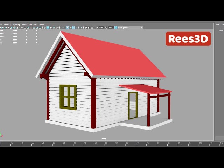Viewport: 224px width, 168px height.
Task: Toggle the field chart icon
Action: click(34, 27)
